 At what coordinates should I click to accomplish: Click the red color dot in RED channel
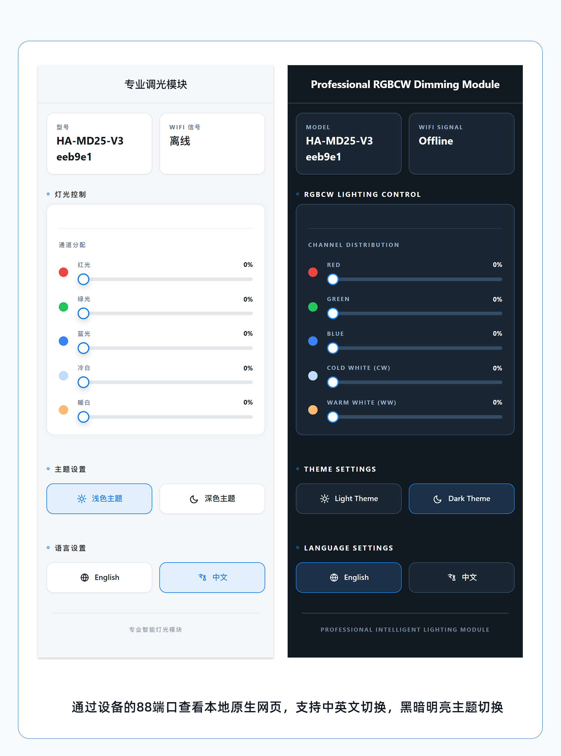(x=313, y=272)
